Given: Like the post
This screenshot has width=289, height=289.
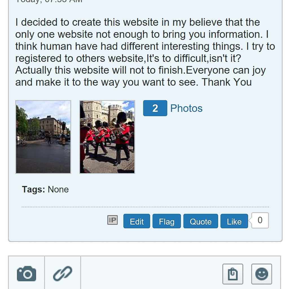Looking at the screenshot, I should (x=234, y=222).
